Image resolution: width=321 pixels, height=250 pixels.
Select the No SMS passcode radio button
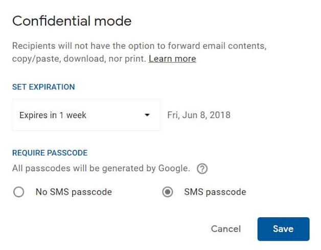pos(19,192)
